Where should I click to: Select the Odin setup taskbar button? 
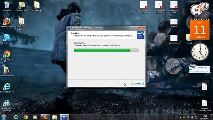(x=65, y=117)
